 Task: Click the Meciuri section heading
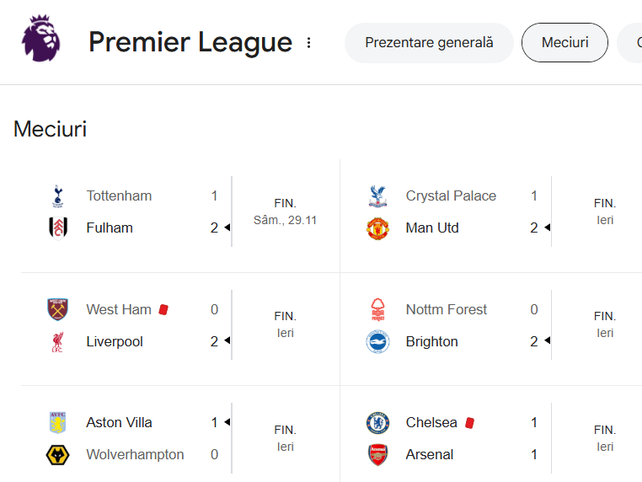coord(50,129)
